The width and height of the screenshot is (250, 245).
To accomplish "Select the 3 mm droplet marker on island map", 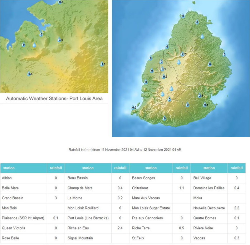I will 170,99.
